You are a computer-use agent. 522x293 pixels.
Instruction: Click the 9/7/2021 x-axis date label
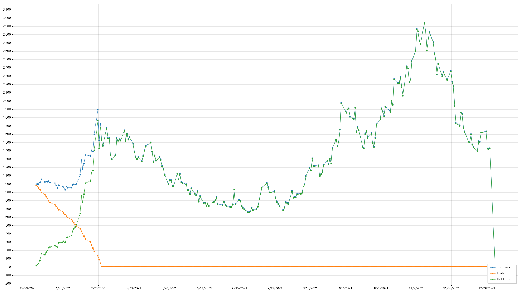click(345, 288)
